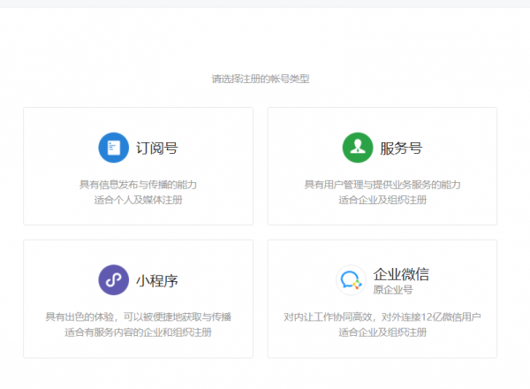530x389 pixels.
Task: Click the blue 订阅号 document icon
Action: 113,148
